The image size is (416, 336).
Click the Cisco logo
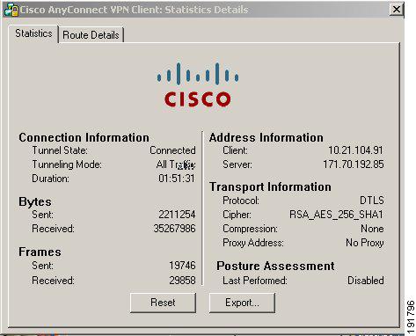point(198,84)
